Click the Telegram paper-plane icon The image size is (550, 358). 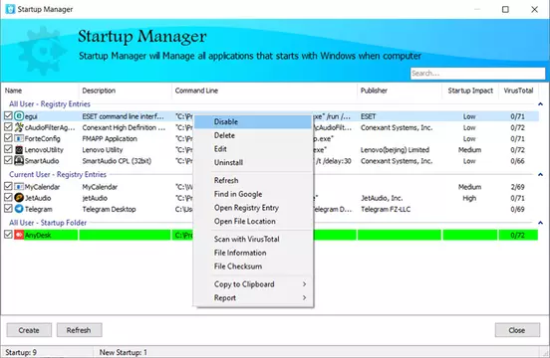click(x=19, y=209)
